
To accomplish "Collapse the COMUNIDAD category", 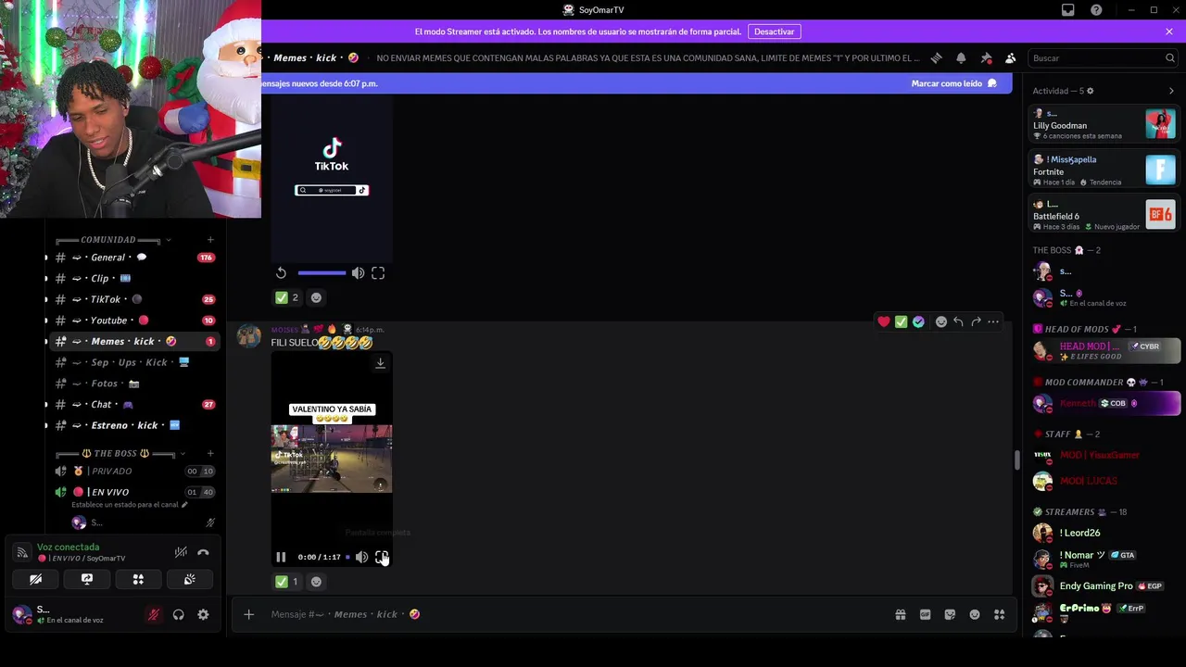I will click(x=111, y=240).
